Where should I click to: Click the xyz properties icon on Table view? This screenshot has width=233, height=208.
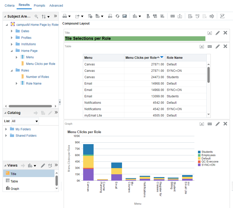click(x=209, y=46)
